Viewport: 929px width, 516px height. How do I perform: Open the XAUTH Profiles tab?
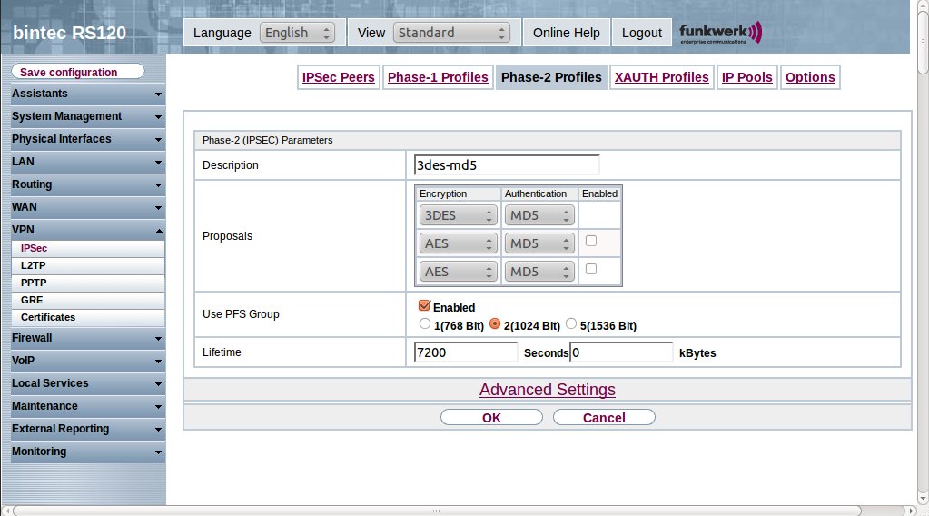(x=661, y=77)
